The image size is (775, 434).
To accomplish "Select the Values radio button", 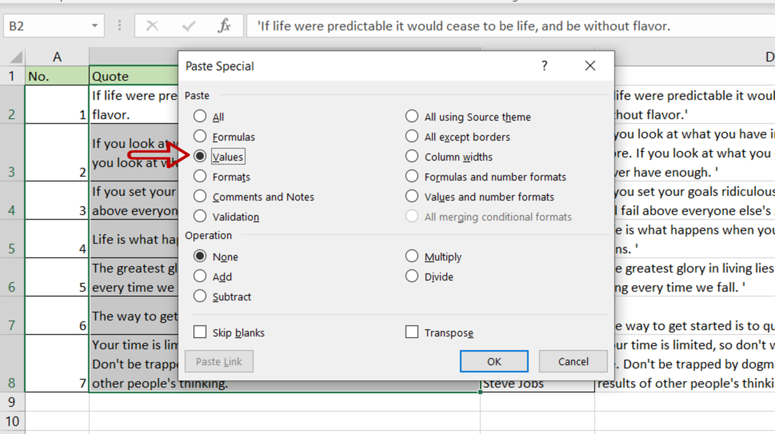I will tap(200, 156).
